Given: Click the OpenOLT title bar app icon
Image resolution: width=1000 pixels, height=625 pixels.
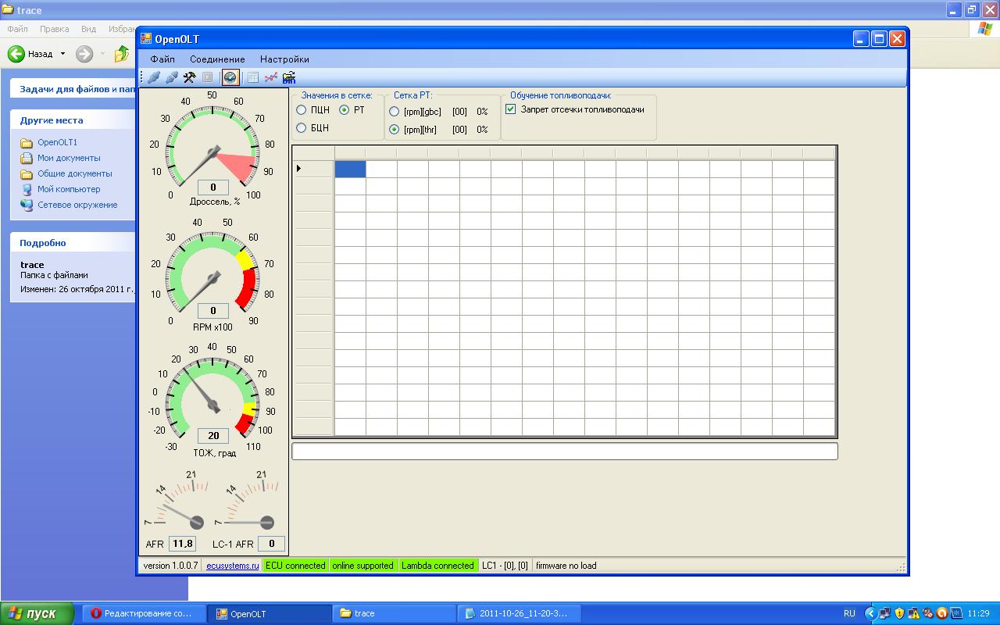Looking at the screenshot, I should click(x=145, y=39).
